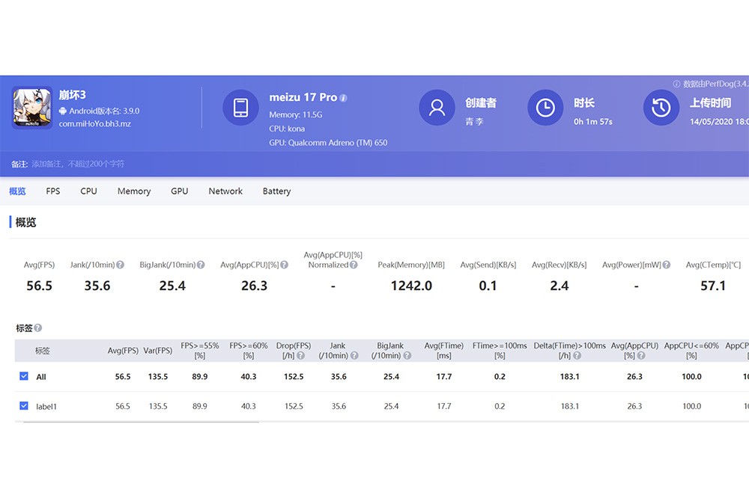Viewport: 749px width, 498px height.
Task: Click help icon in table BigJank column header
Action: pos(407,355)
